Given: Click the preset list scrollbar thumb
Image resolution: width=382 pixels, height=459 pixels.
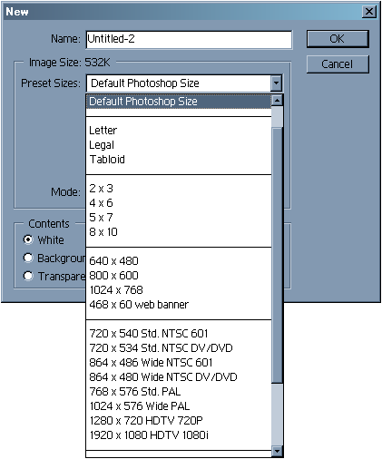Looking at the screenshot, I should click(x=277, y=255).
